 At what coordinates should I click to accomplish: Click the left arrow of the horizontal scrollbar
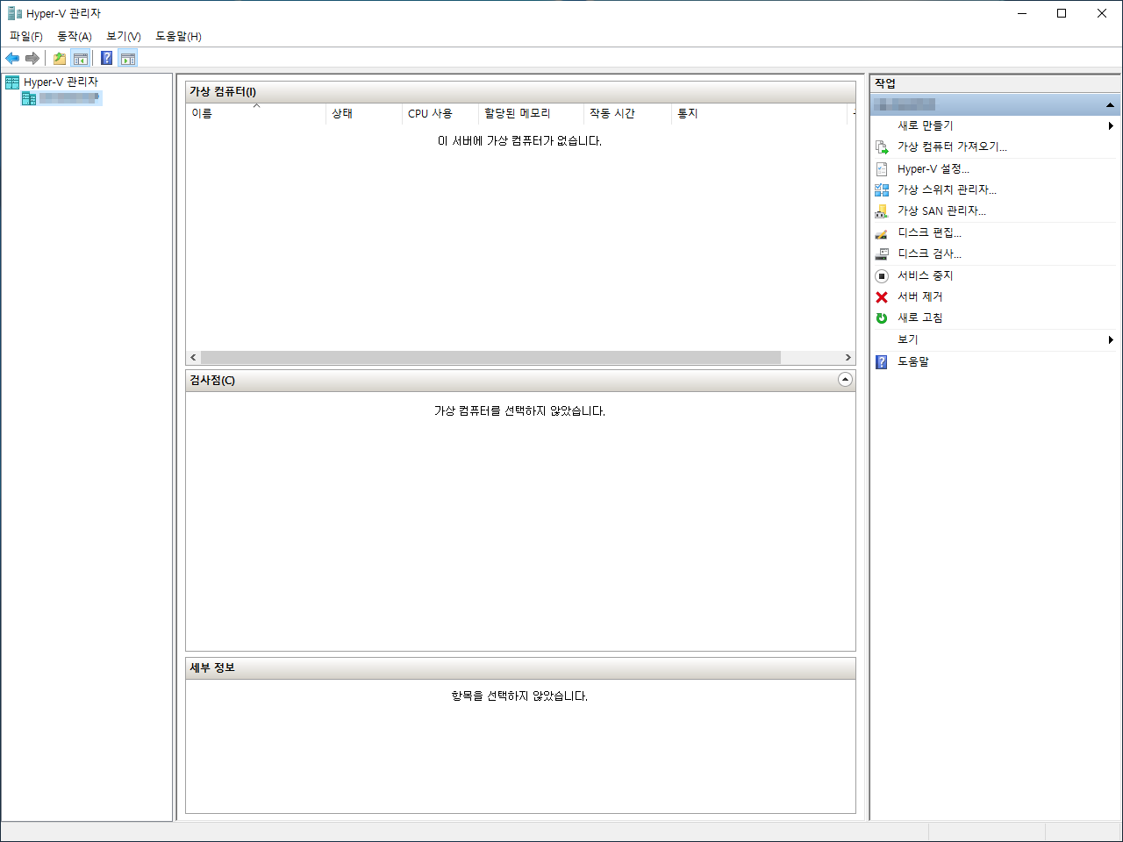[x=193, y=358]
